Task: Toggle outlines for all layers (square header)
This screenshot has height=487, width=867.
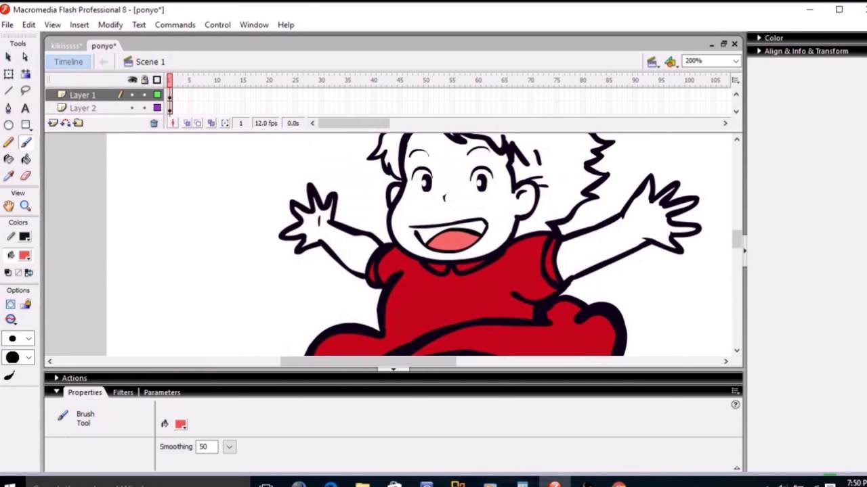Action: tap(157, 80)
